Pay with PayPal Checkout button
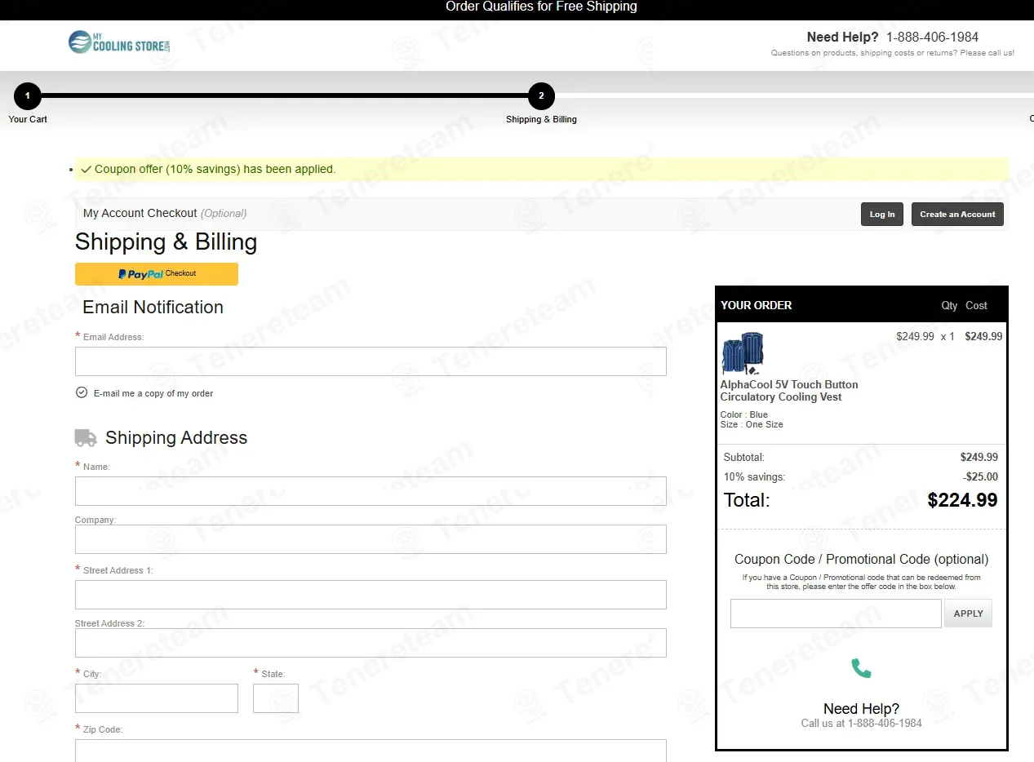The width and height of the screenshot is (1034, 762). coord(157,274)
